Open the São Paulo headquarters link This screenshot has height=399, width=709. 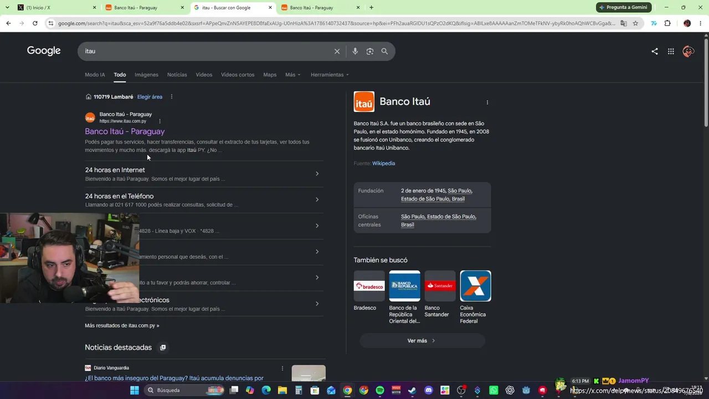(x=438, y=221)
